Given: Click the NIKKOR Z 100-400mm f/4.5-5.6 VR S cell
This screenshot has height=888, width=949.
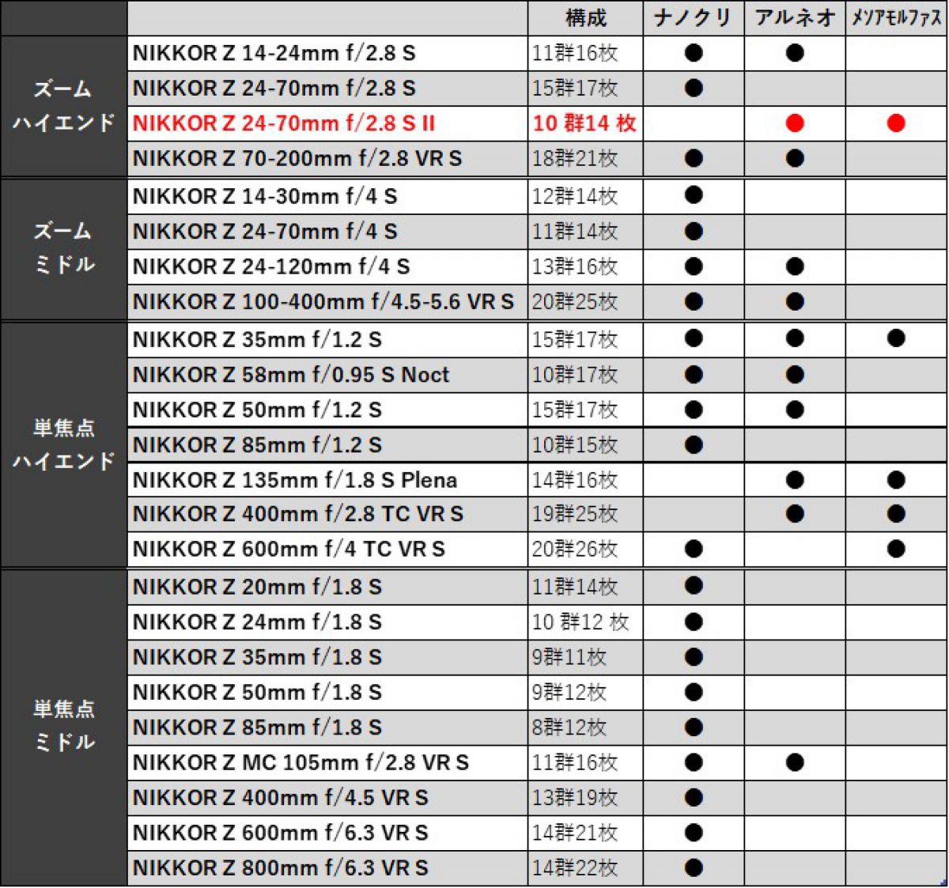Looking at the screenshot, I should pyautogui.click(x=327, y=301).
